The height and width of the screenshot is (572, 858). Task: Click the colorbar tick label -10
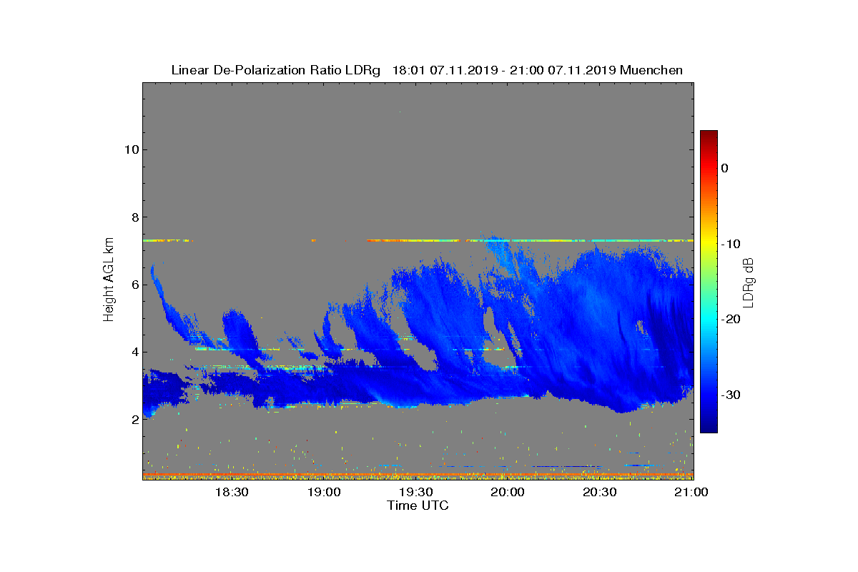(730, 244)
